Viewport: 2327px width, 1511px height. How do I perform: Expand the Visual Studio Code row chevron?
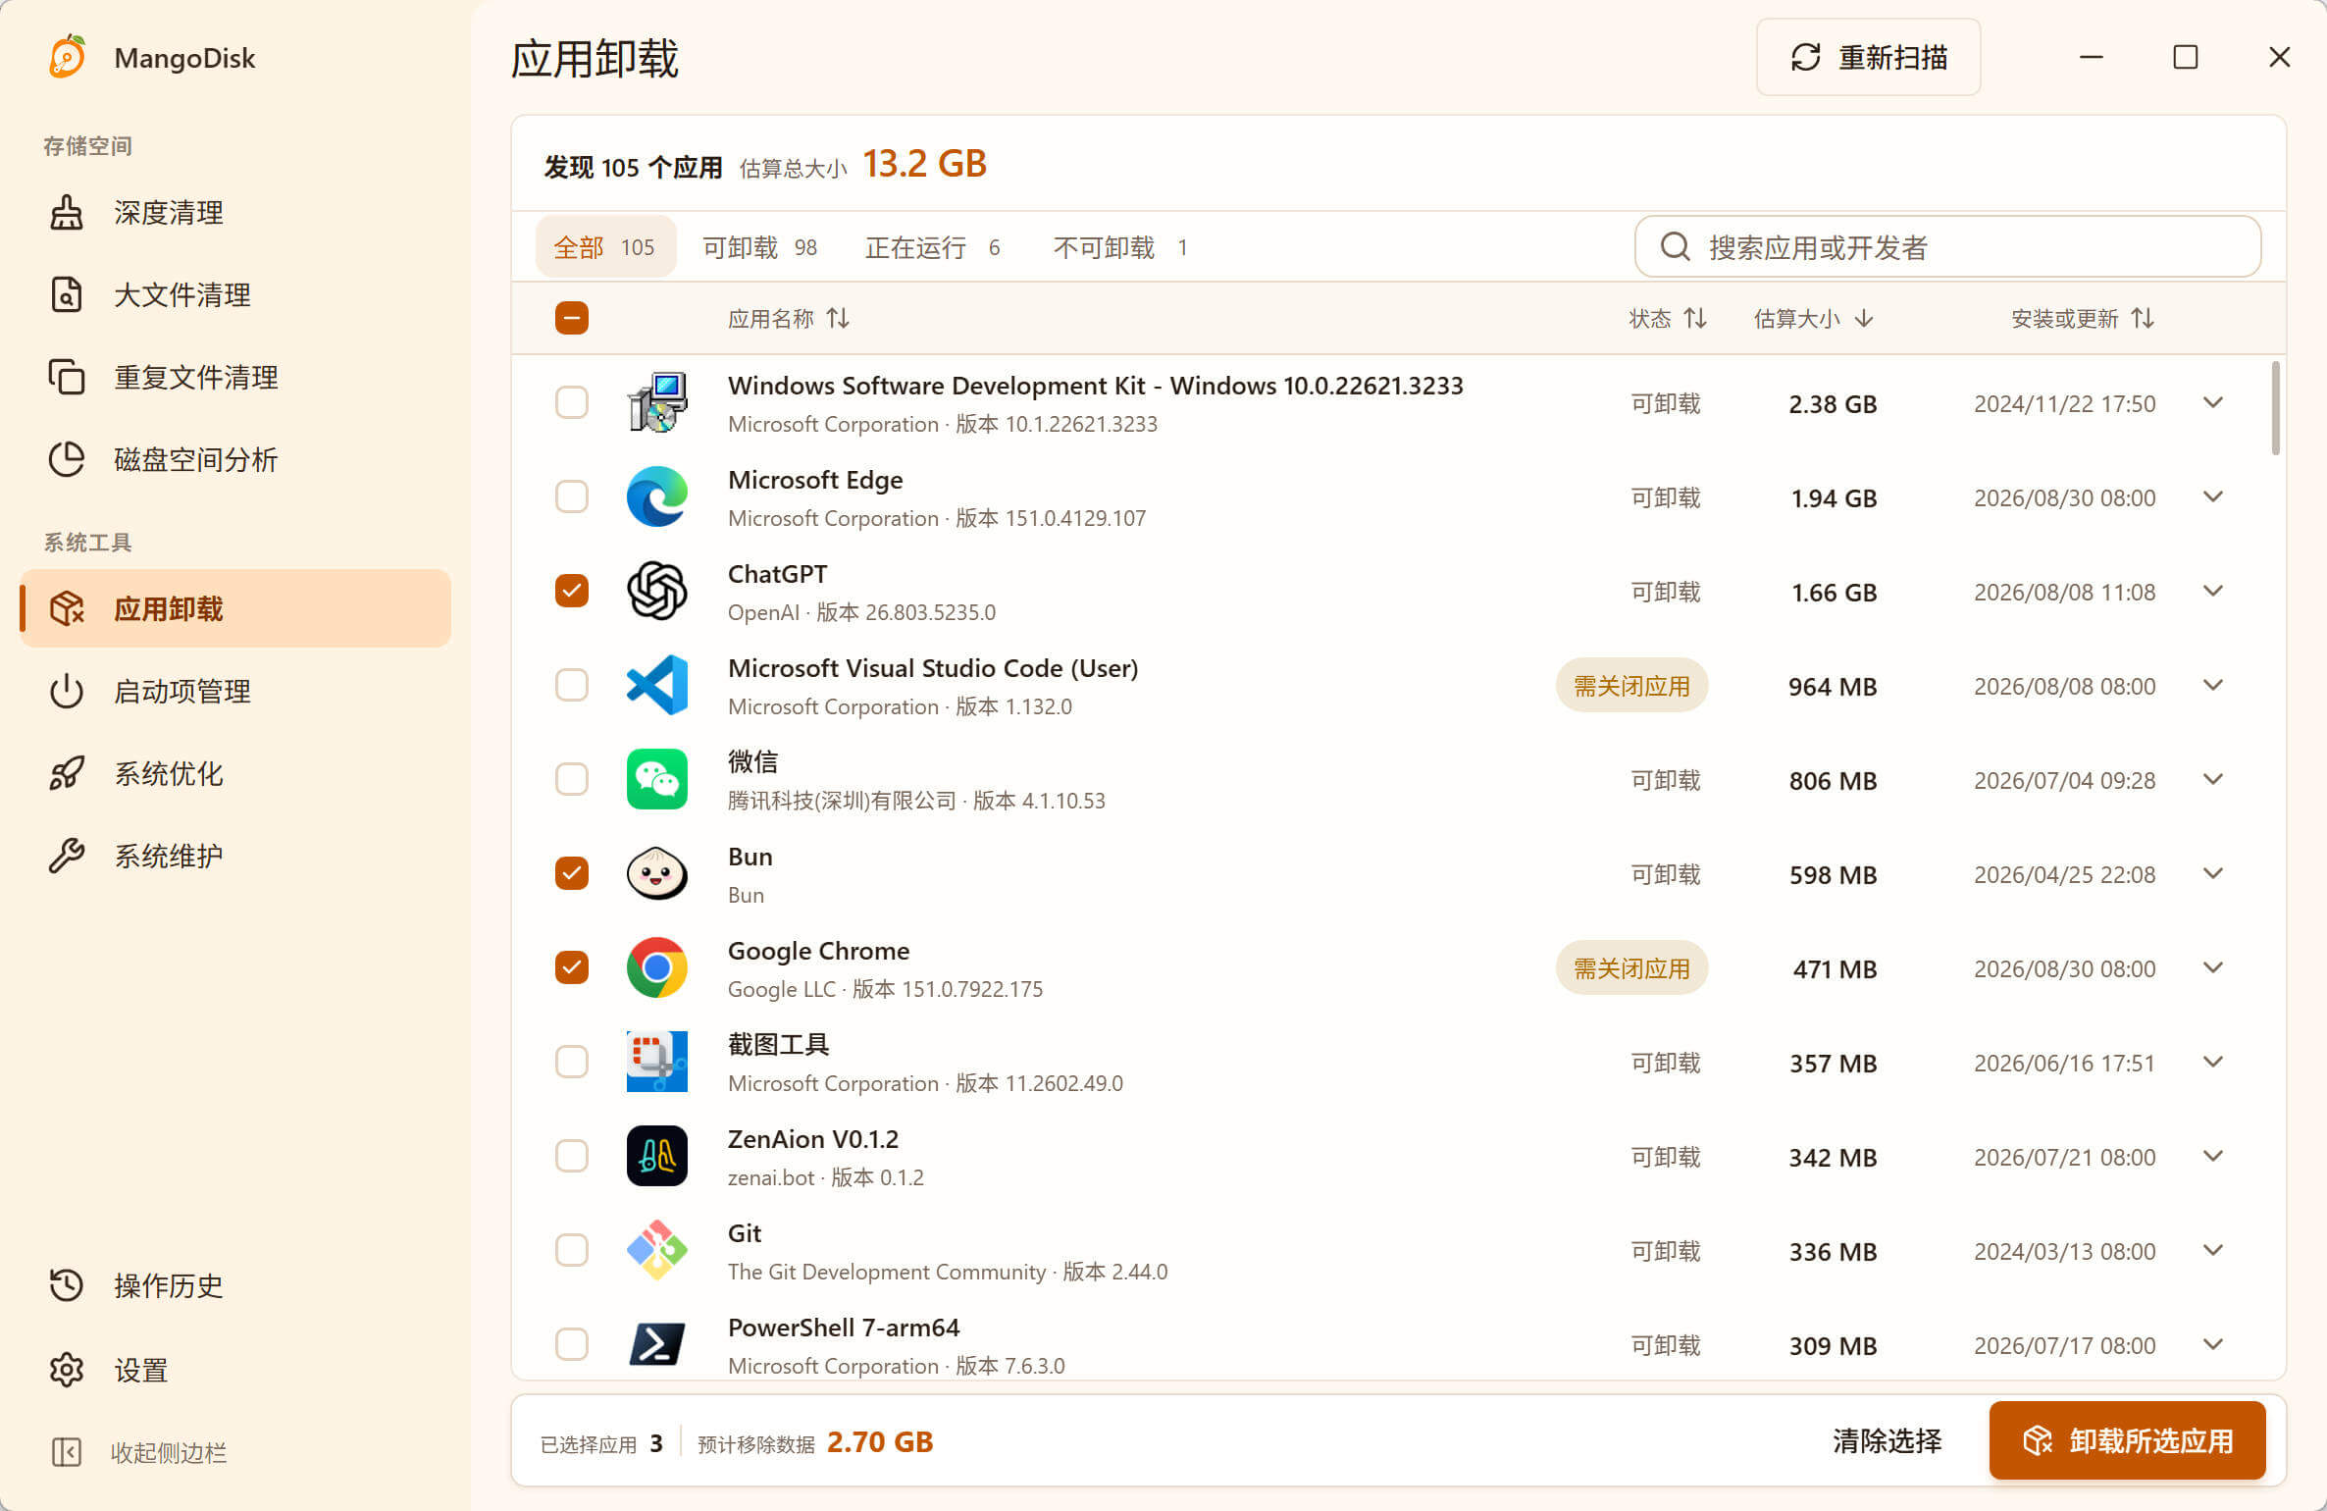point(2213,686)
